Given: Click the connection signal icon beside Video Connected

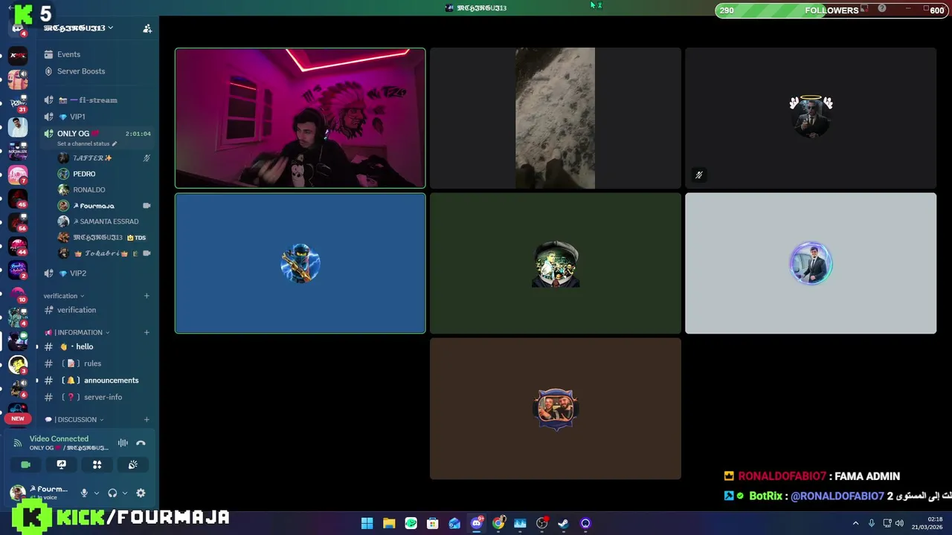Looking at the screenshot, I should (x=18, y=443).
